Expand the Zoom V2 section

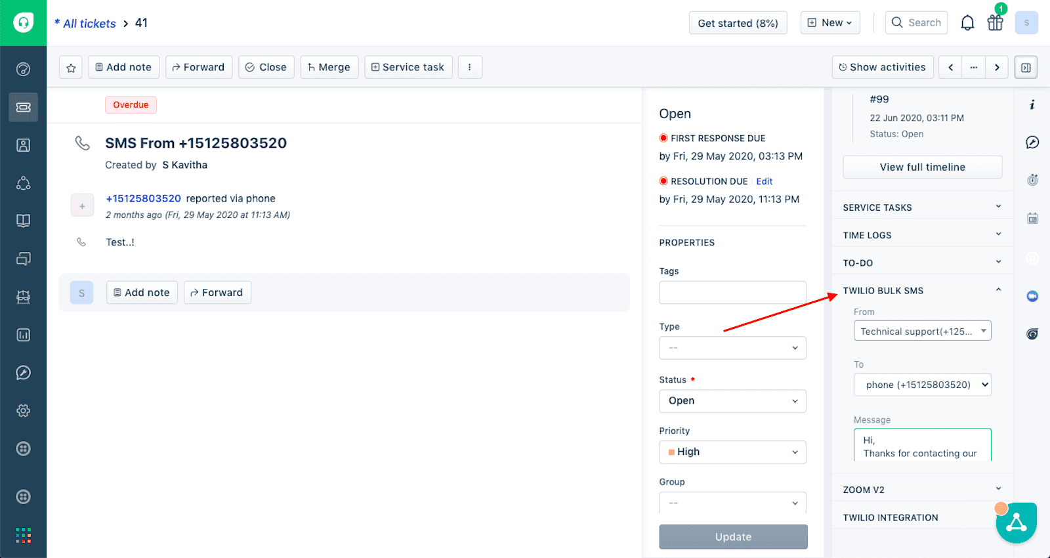pyautogui.click(x=922, y=490)
